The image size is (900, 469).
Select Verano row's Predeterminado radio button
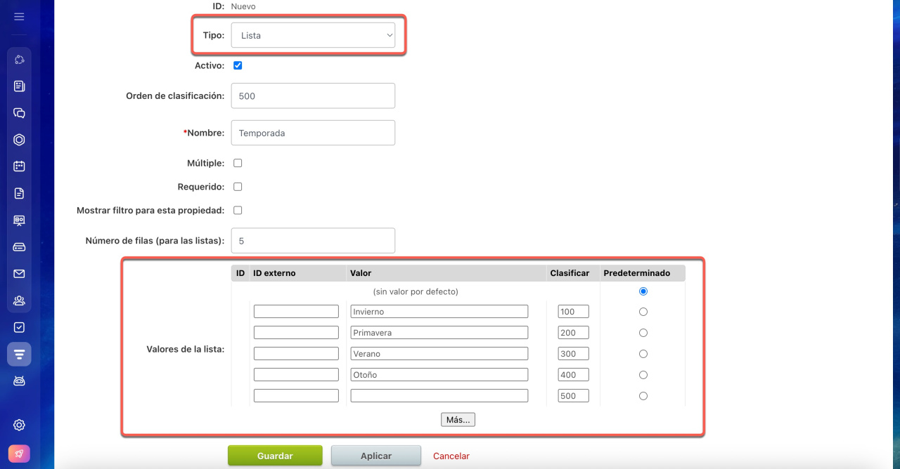point(643,354)
